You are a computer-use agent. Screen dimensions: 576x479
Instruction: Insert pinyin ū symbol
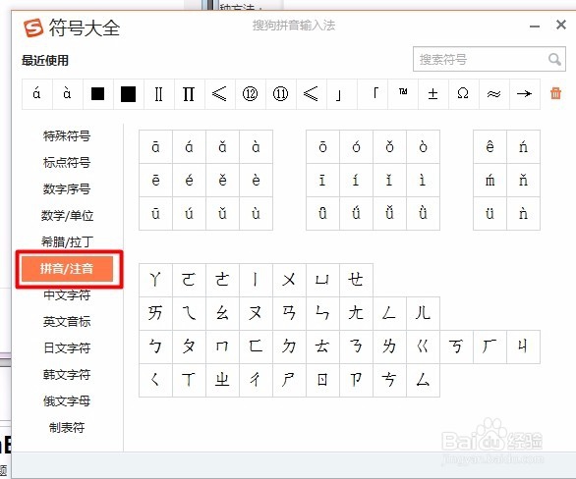tap(155, 213)
